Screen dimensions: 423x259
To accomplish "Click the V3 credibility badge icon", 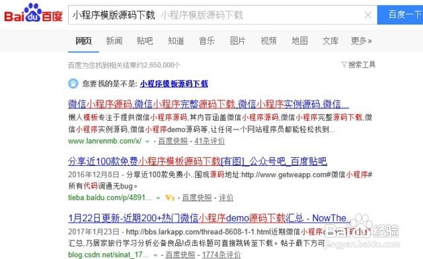I will [170, 198].
